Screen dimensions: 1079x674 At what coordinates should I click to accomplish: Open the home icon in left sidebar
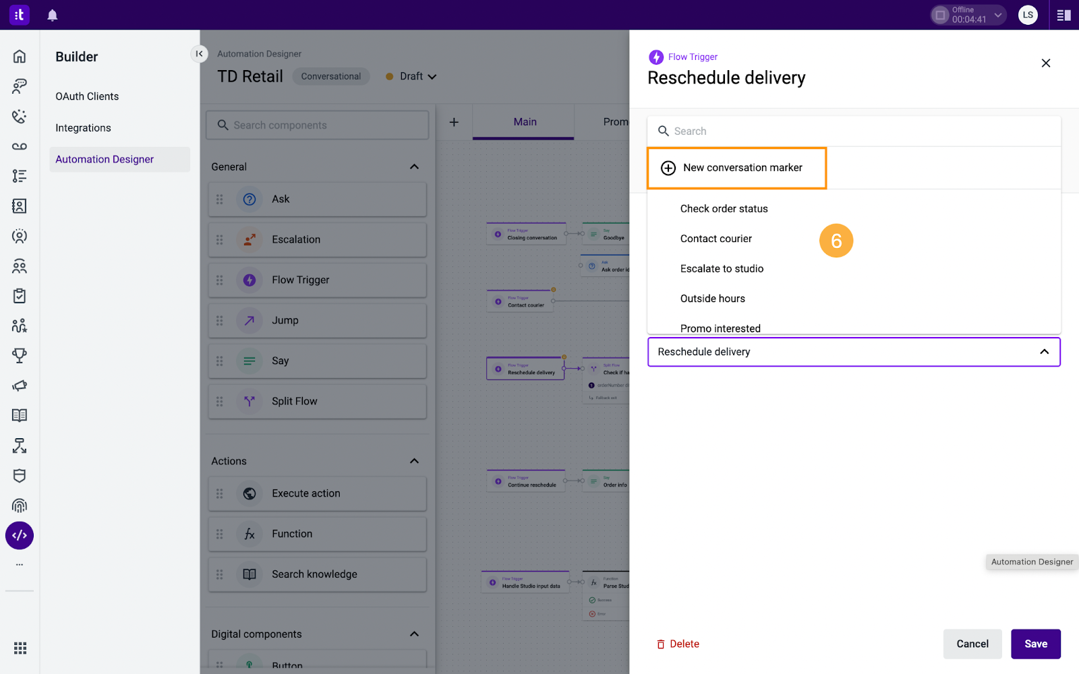(20, 56)
